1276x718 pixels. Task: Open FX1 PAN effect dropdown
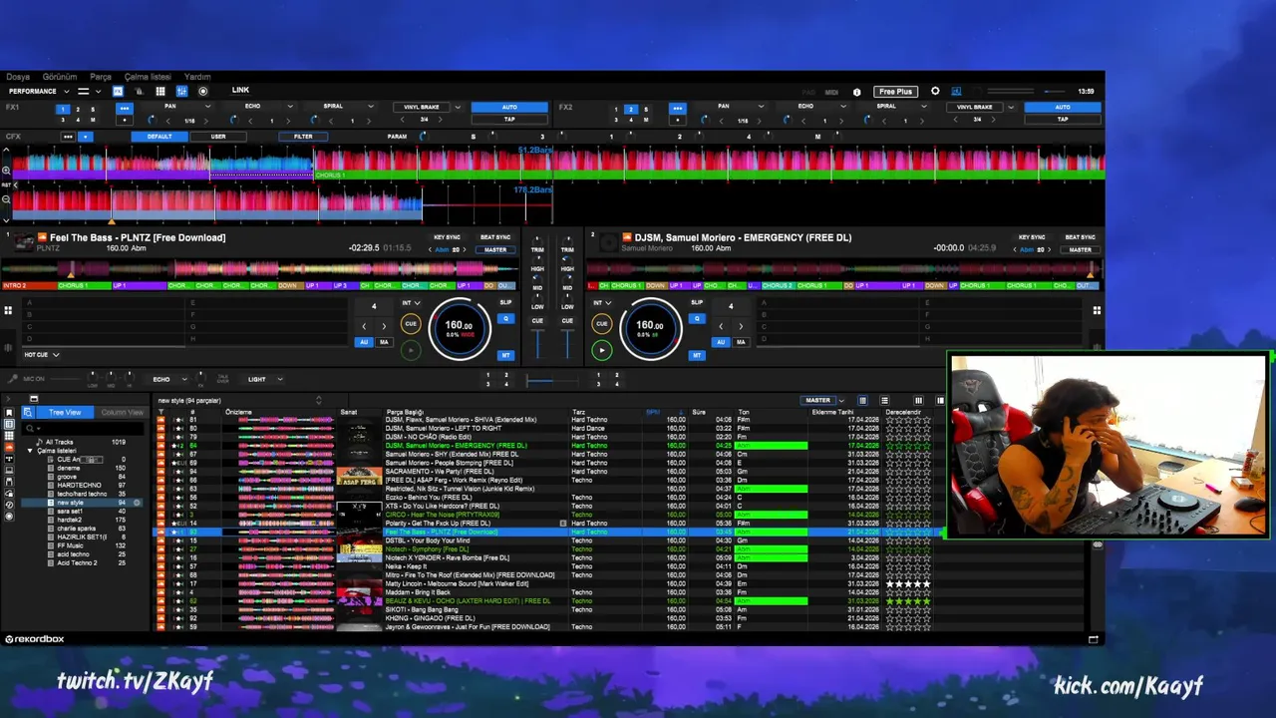[x=207, y=106]
